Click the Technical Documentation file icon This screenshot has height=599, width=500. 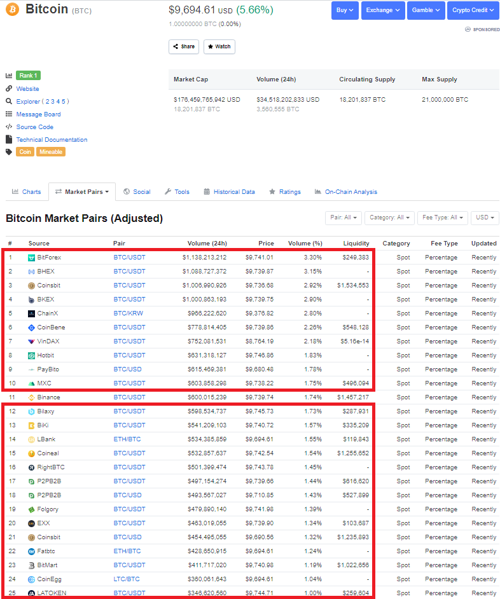coord(9,139)
